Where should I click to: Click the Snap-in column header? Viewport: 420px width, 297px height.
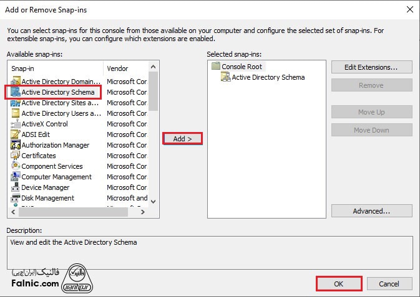[55, 68]
